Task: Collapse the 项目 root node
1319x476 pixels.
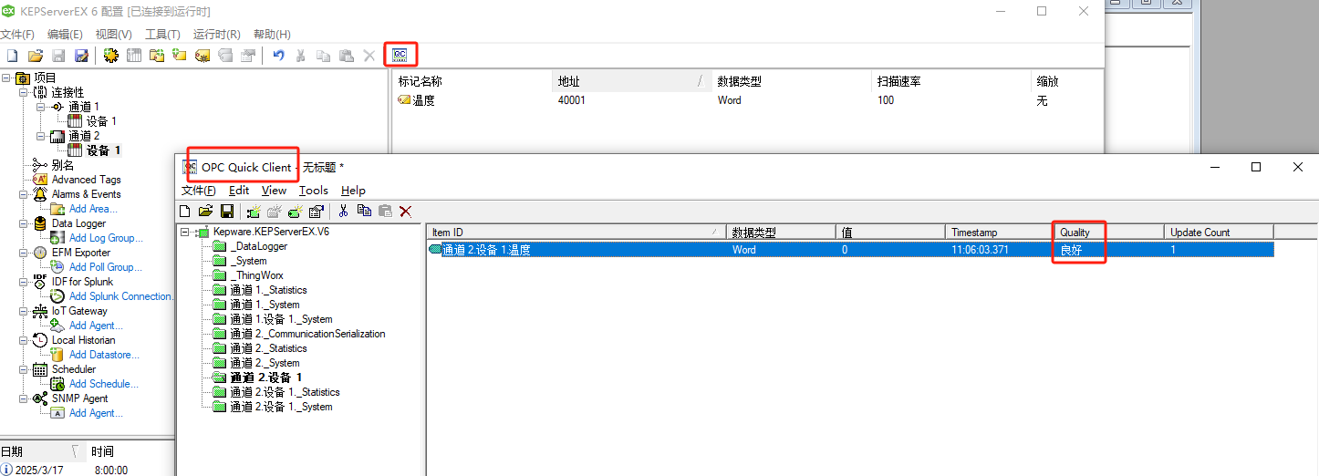Action: [x=5, y=78]
